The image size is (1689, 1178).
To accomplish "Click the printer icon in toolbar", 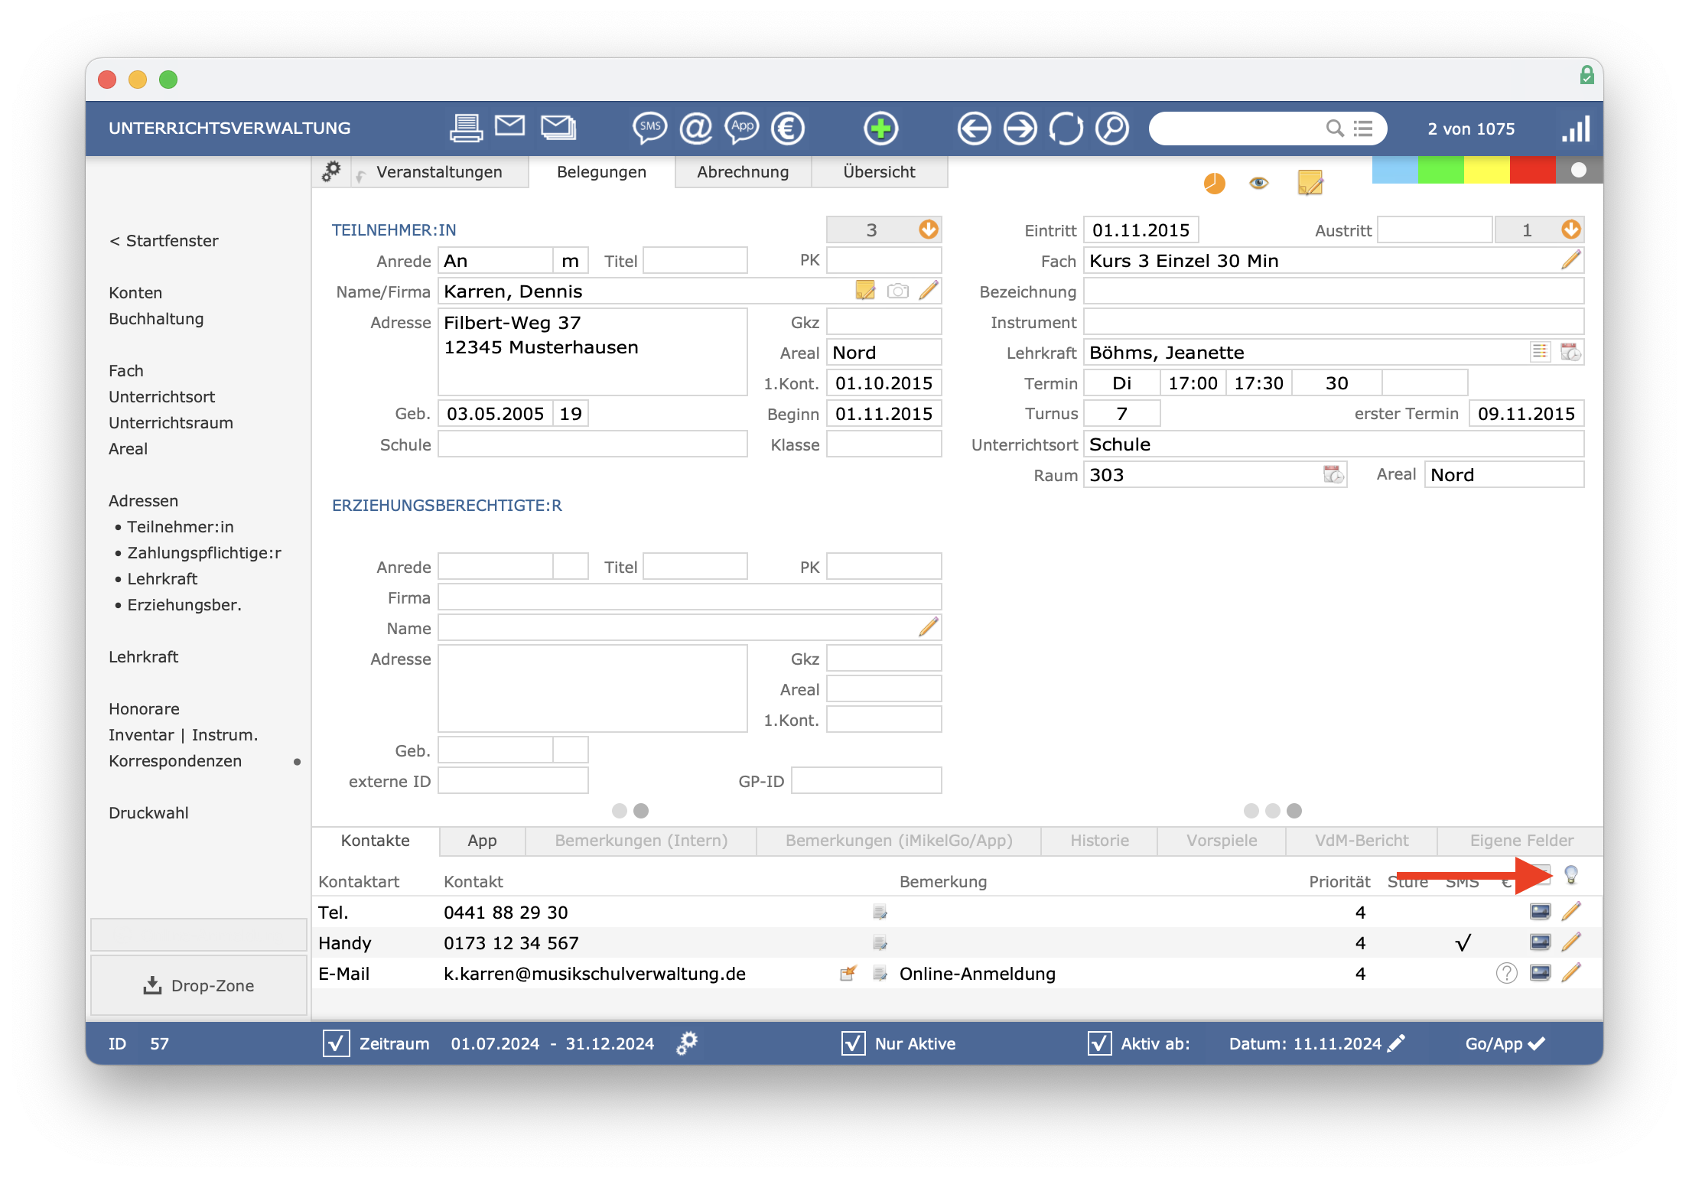I will tap(465, 128).
